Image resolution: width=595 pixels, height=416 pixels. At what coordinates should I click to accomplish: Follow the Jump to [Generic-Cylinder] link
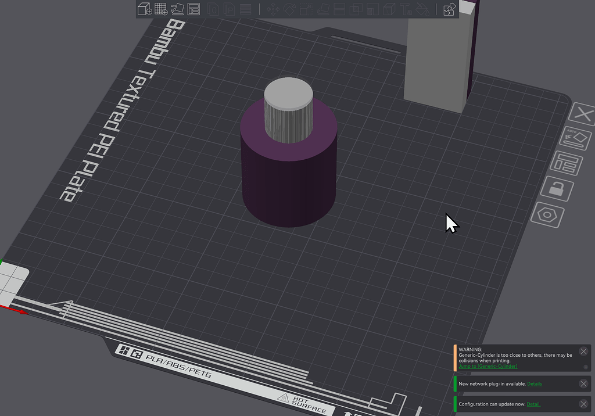(488, 366)
